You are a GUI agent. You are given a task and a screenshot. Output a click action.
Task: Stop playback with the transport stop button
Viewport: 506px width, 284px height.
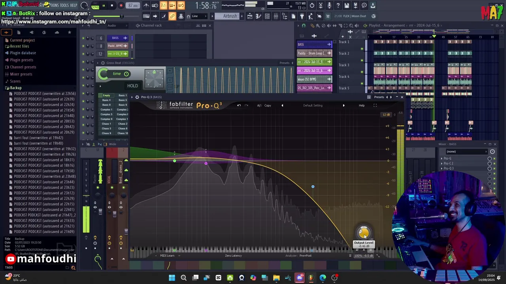coord(112,6)
